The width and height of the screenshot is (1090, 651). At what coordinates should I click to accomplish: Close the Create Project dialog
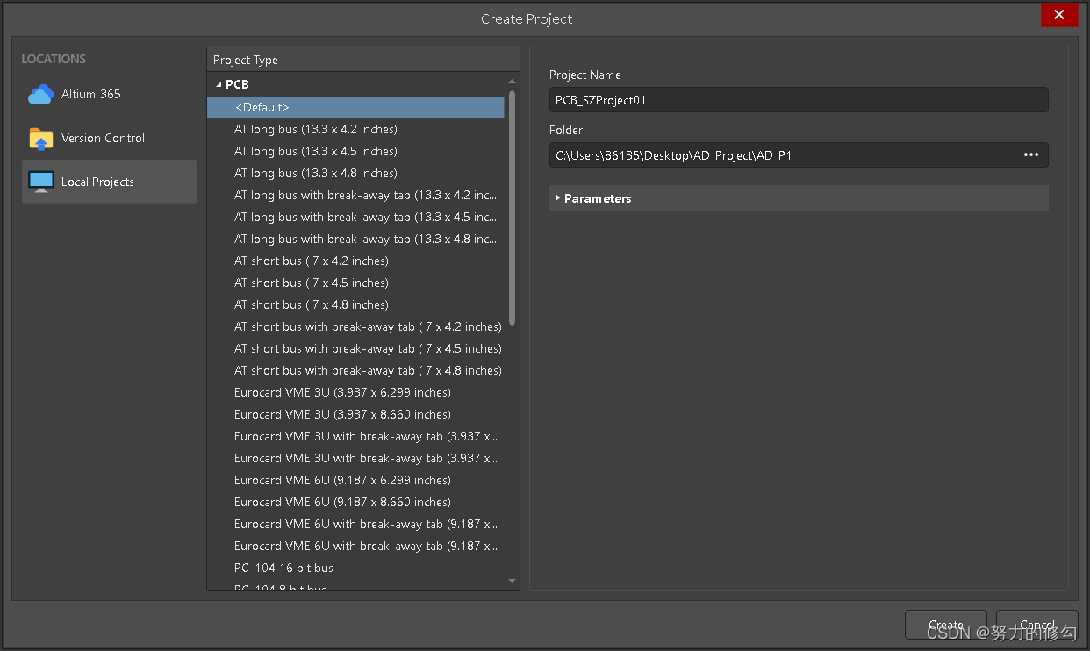coord(1059,15)
